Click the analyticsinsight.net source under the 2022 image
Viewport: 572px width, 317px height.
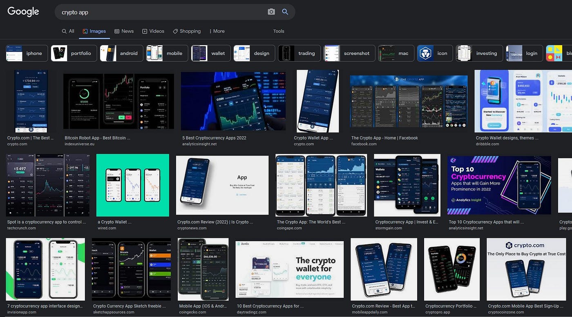[199, 144]
